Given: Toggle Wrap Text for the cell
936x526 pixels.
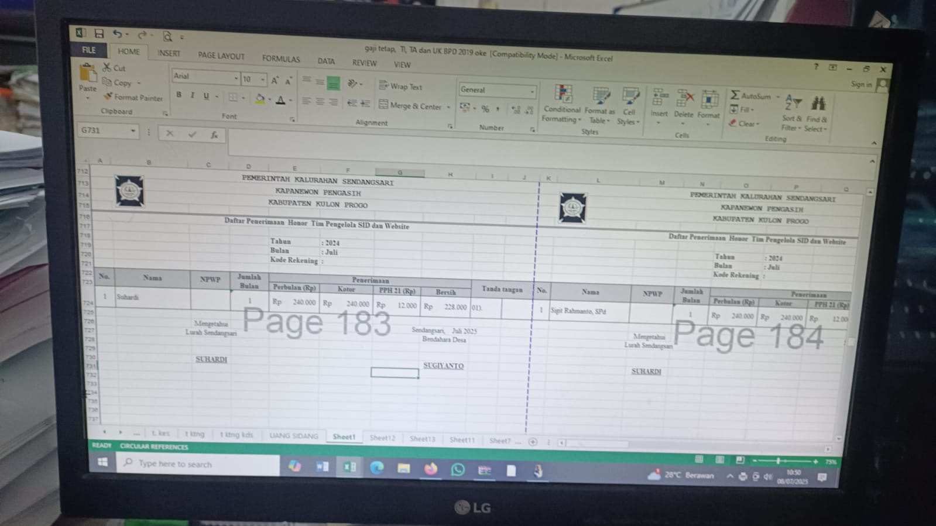Looking at the screenshot, I should (x=400, y=86).
